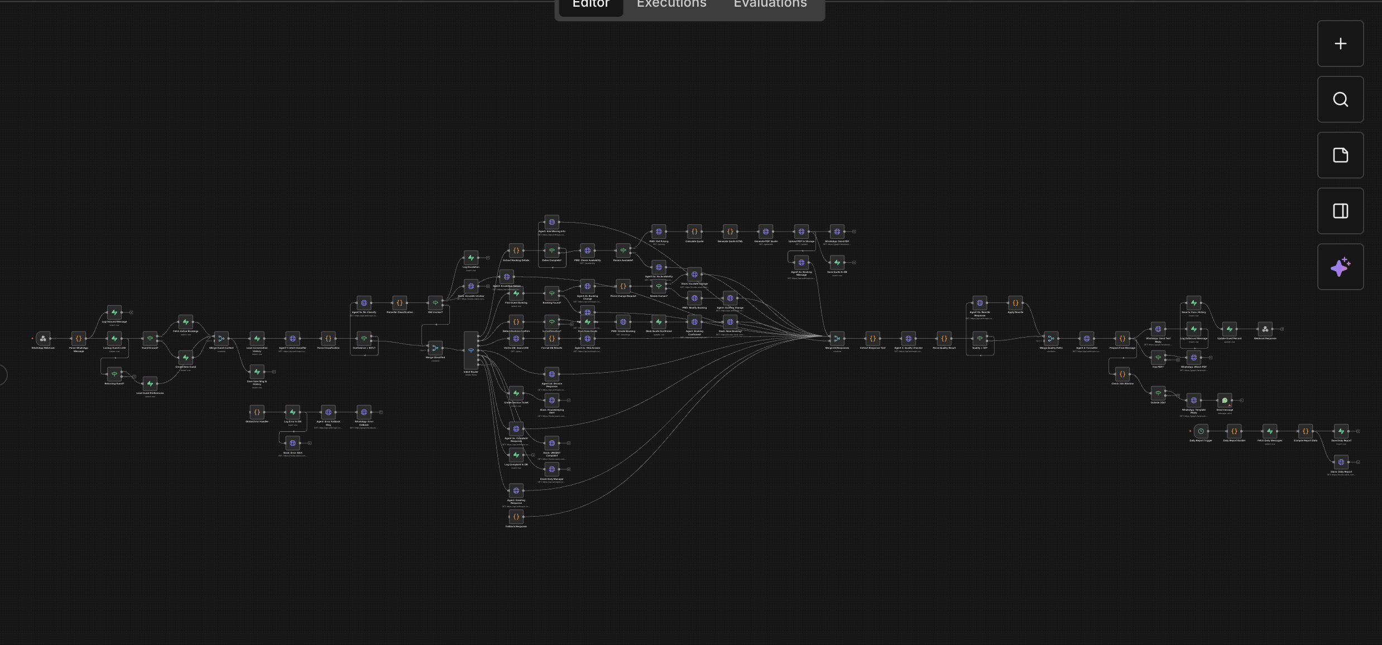Click the Guest Known? IF node
Image resolution: width=1382 pixels, height=645 pixels.
(150, 338)
